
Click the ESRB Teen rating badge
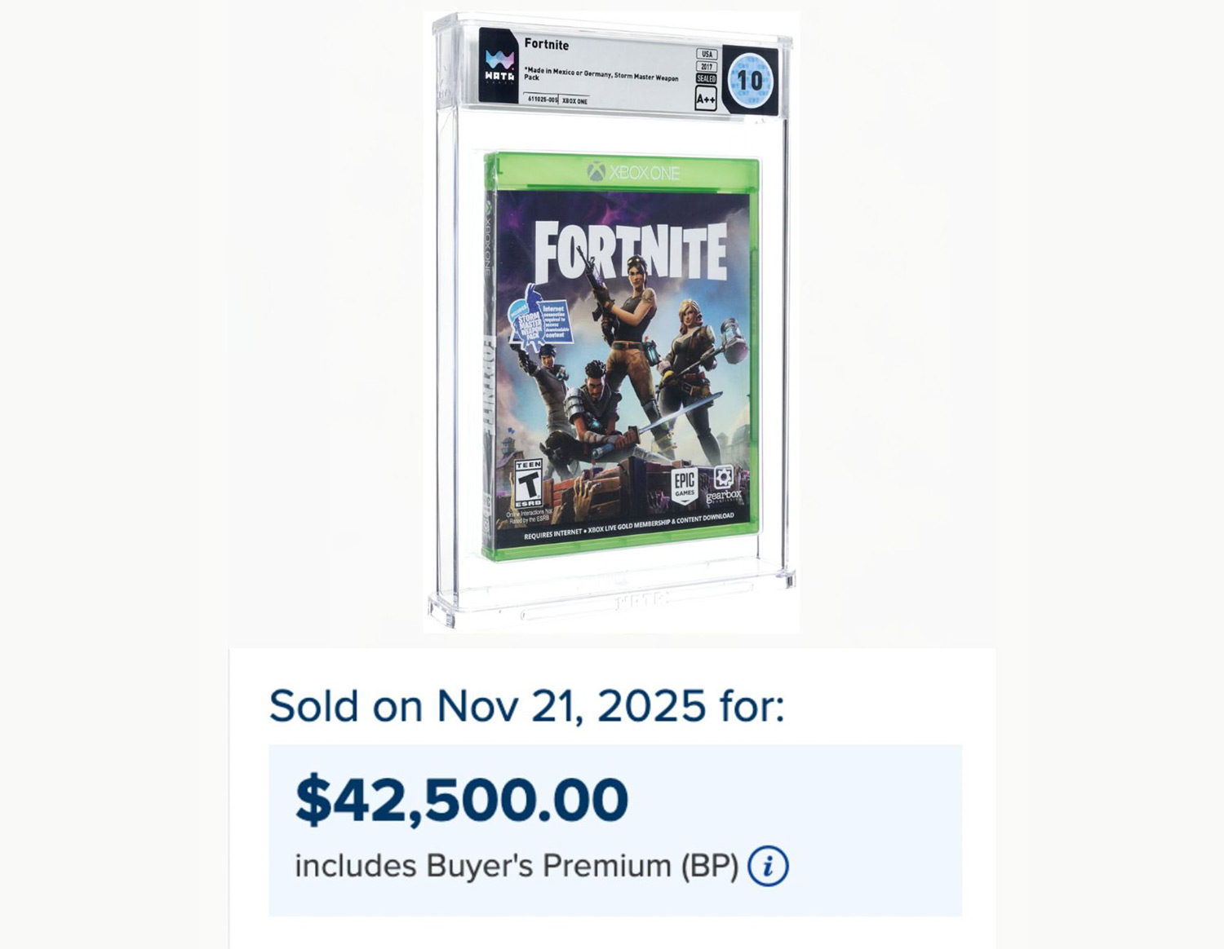coord(528,483)
